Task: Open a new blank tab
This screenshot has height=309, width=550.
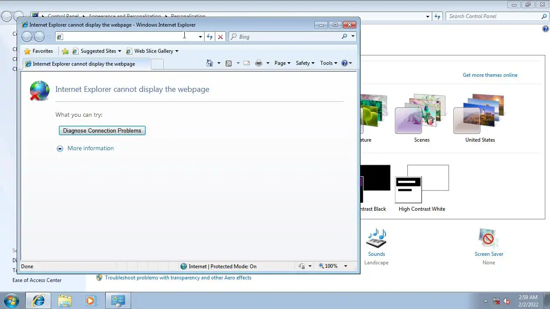Action: click(x=157, y=64)
